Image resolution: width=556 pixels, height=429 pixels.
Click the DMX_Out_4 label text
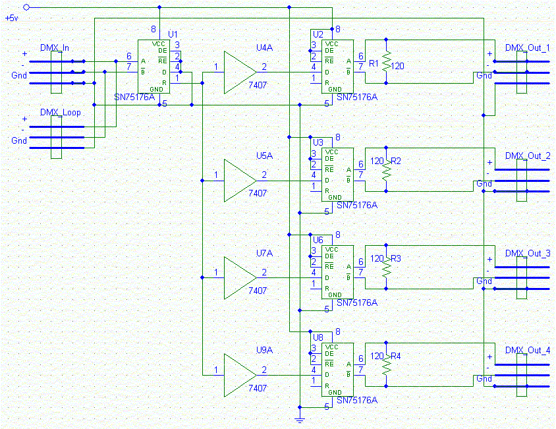528,351
